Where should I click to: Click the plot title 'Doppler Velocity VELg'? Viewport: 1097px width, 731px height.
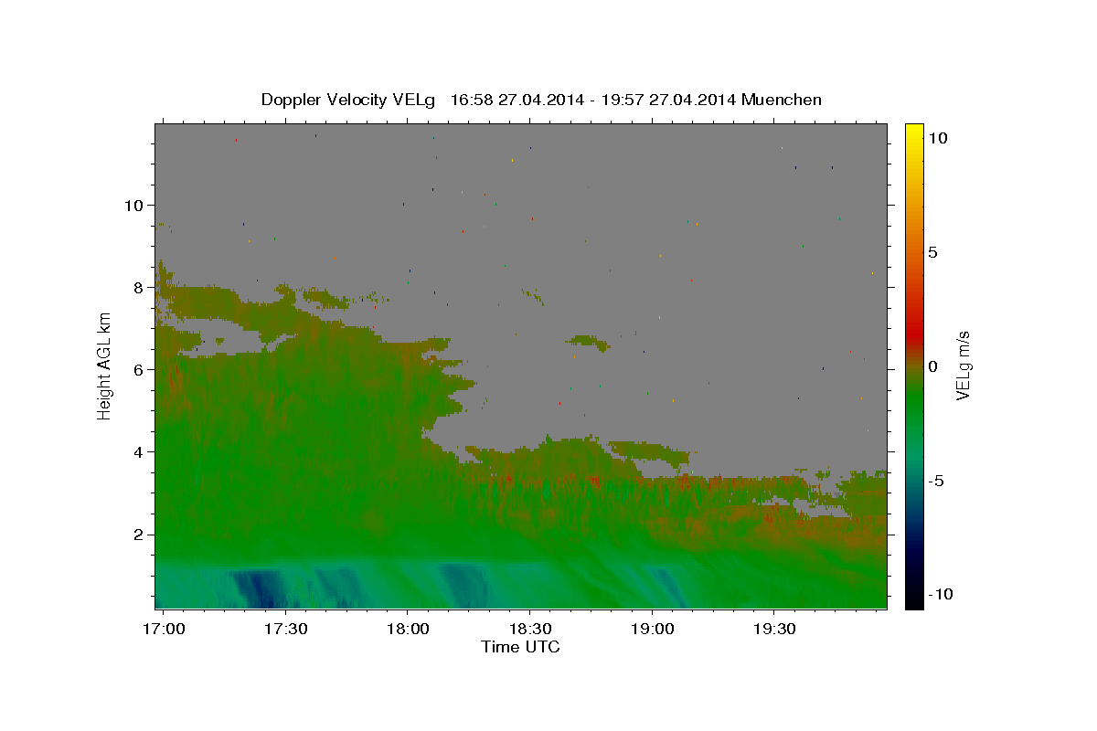(x=348, y=100)
